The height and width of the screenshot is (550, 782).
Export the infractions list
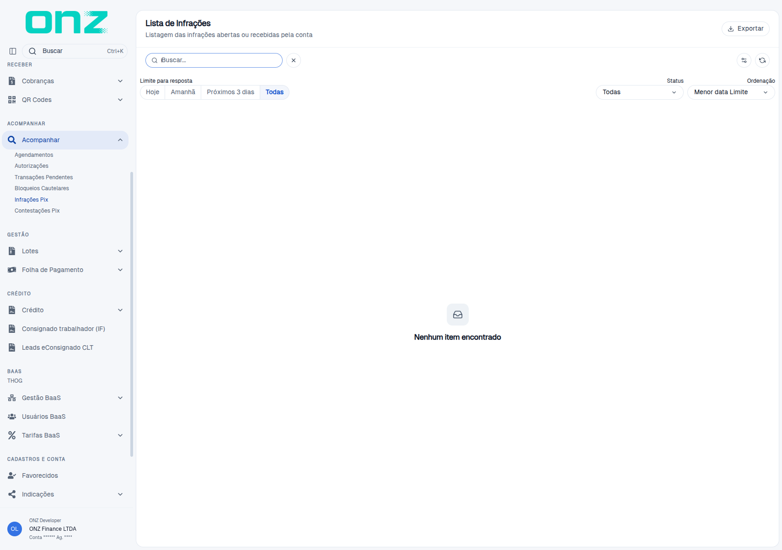point(745,28)
